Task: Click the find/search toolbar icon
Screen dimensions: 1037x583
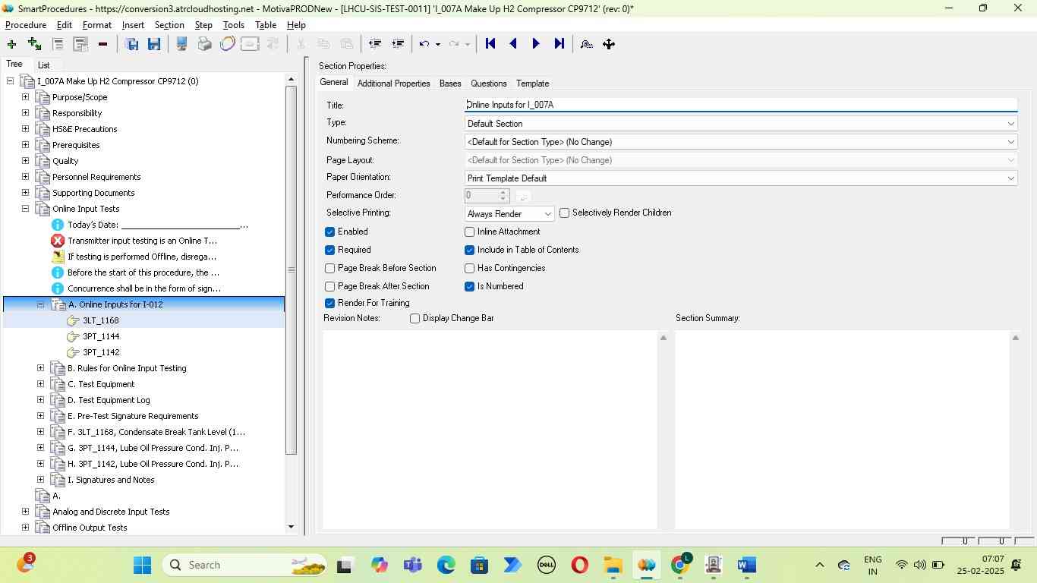Action: pos(586,44)
